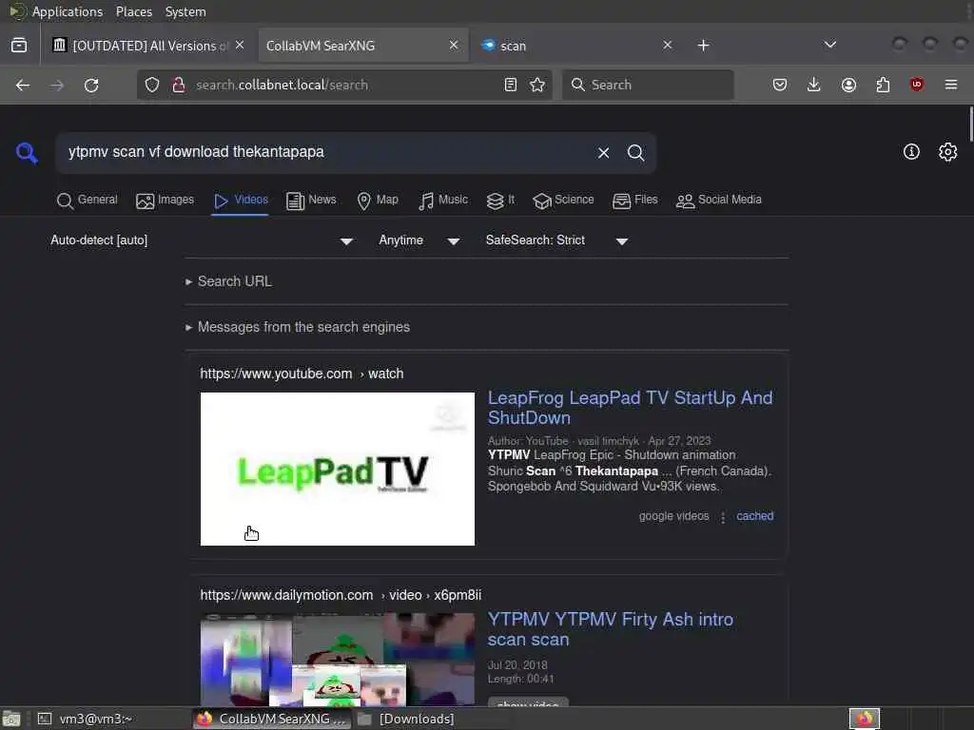Close the scan tab

point(667,46)
